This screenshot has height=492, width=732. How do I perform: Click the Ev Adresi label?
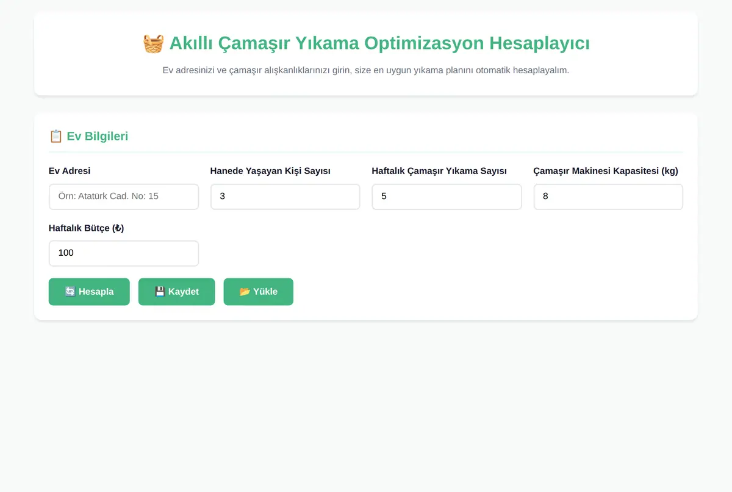click(70, 171)
